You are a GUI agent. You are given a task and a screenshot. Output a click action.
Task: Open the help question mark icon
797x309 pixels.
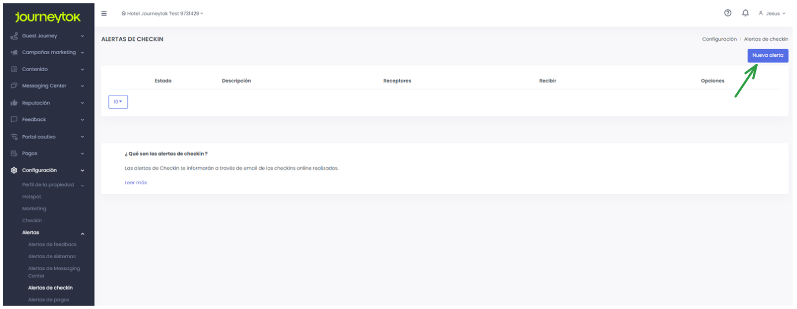pyautogui.click(x=728, y=13)
